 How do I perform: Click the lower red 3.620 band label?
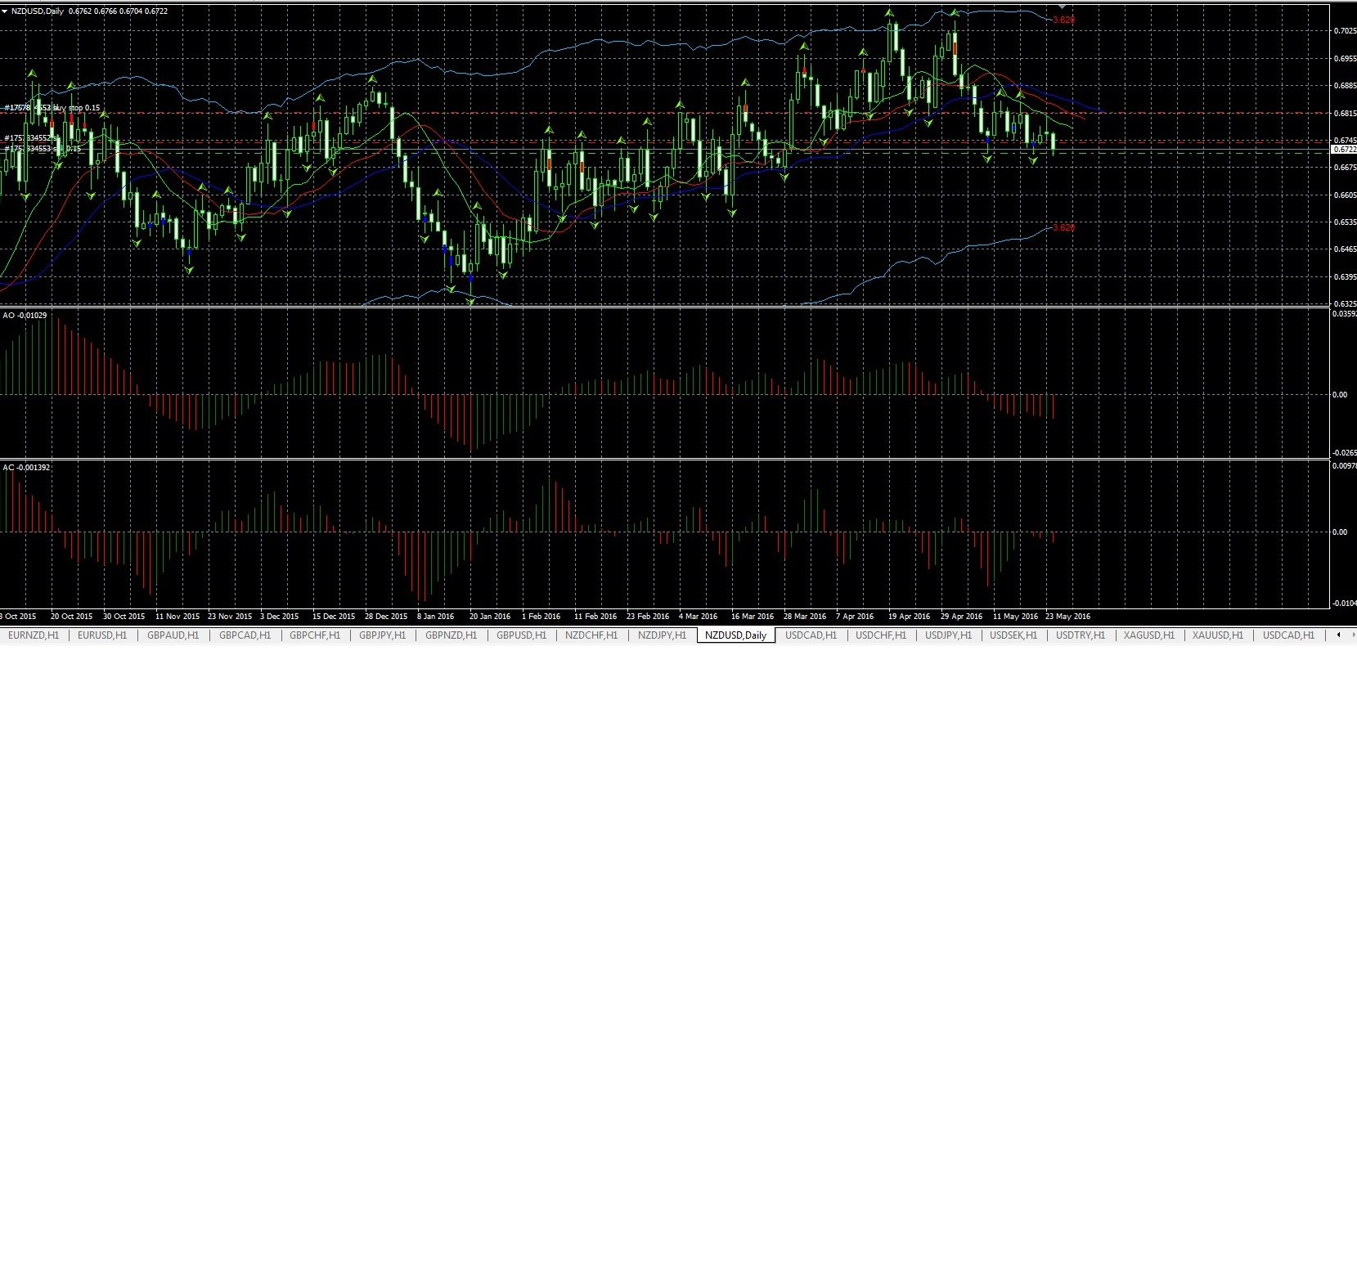coord(1063,227)
